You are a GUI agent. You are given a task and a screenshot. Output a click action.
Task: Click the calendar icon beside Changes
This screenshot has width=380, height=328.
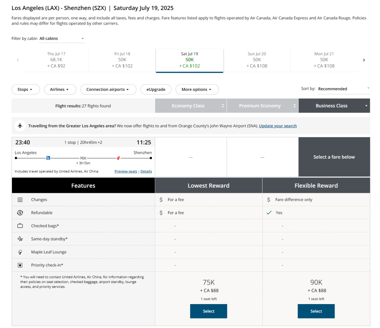point(20,200)
